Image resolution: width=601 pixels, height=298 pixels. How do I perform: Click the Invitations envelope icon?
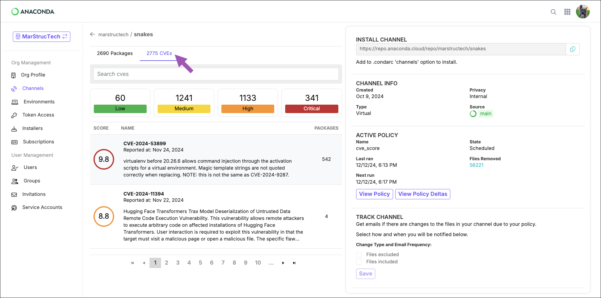pos(14,195)
